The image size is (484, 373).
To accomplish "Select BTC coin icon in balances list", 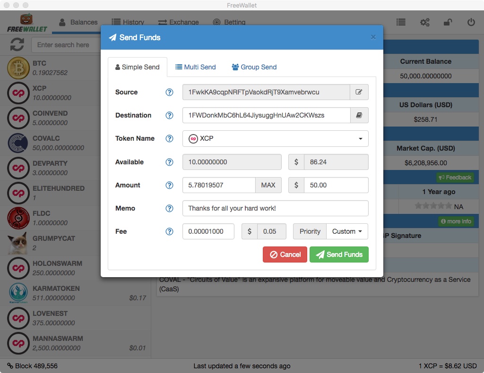I will point(18,68).
